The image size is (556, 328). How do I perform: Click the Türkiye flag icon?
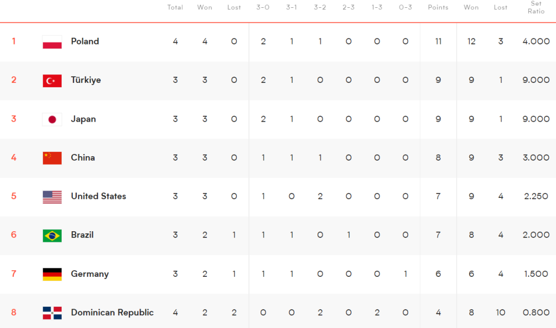tap(52, 81)
